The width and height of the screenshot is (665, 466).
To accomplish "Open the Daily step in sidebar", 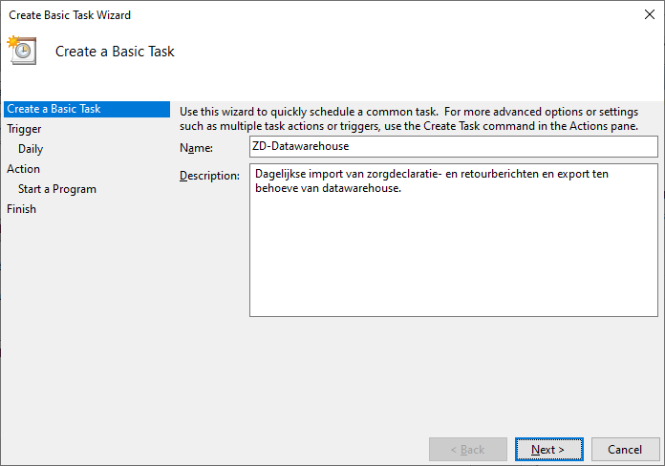I will pos(31,149).
